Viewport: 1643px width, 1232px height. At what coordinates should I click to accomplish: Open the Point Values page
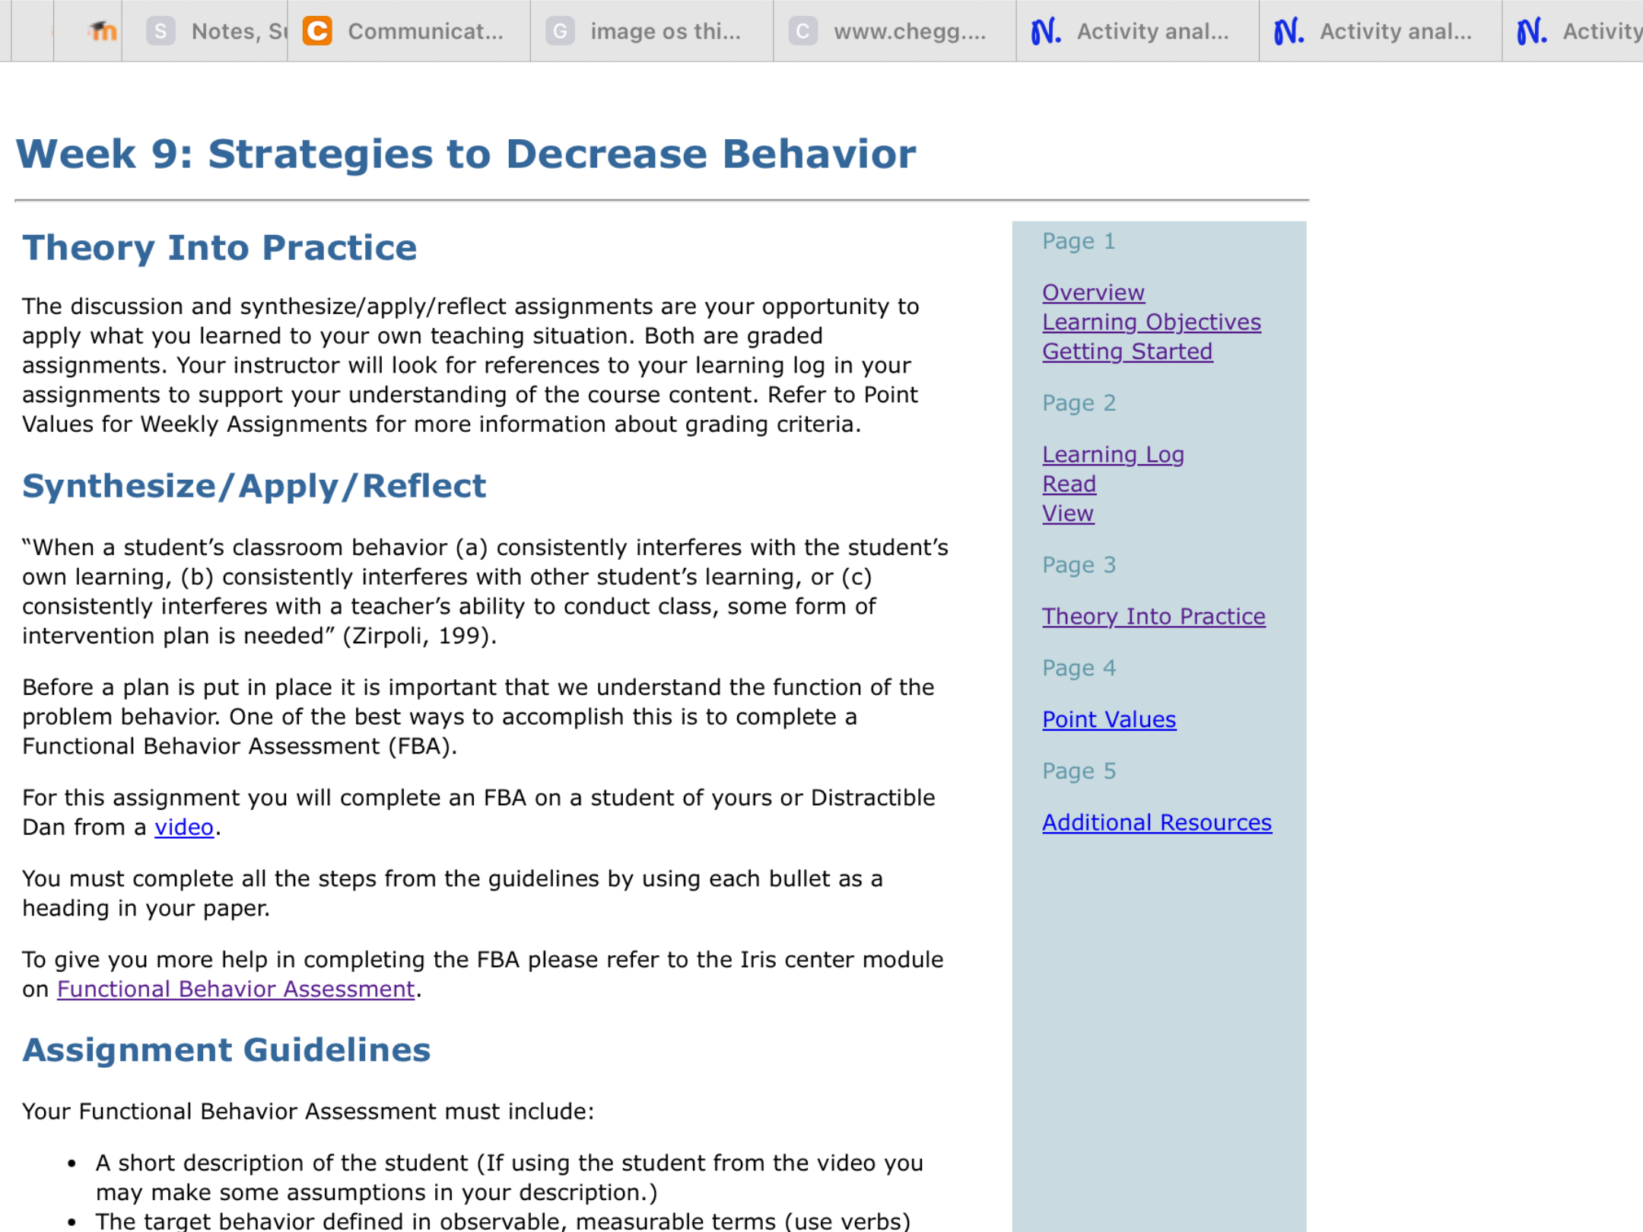(x=1108, y=719)
